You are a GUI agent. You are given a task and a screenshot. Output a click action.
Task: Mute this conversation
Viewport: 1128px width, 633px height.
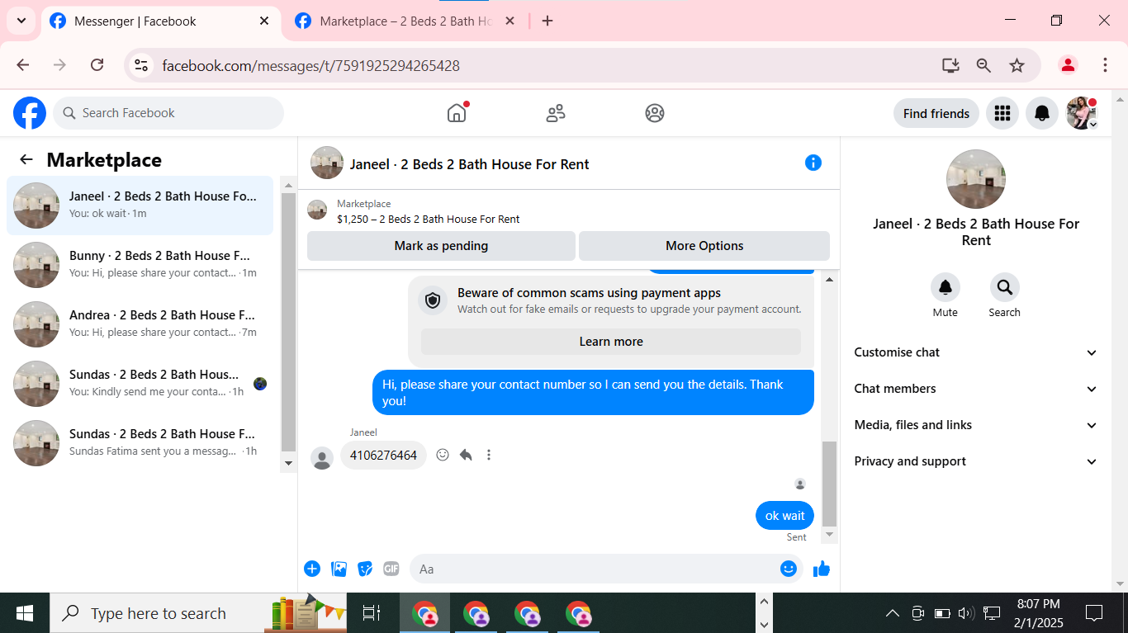pos(946,287)
